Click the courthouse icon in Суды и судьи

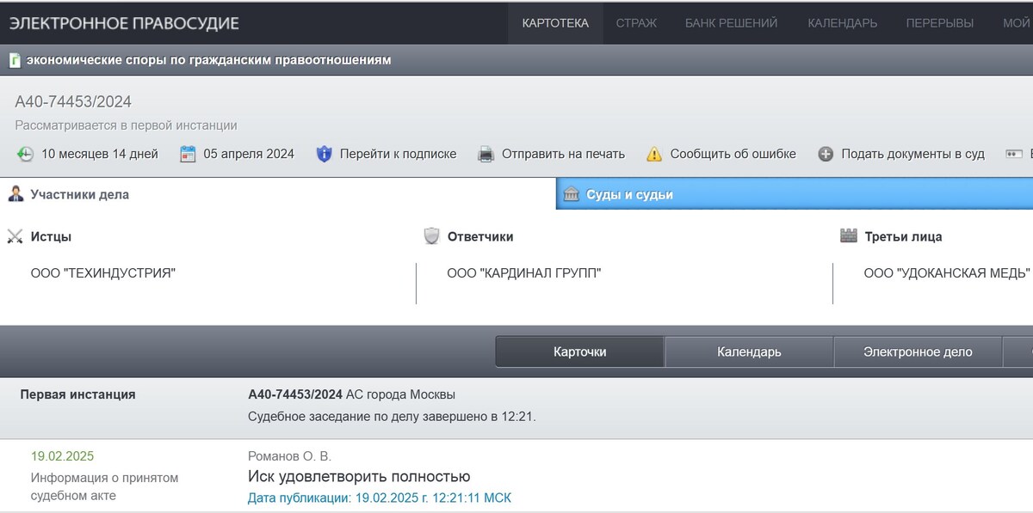tap(572, 195)
